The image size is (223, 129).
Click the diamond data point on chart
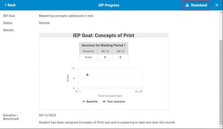[87, 75]
